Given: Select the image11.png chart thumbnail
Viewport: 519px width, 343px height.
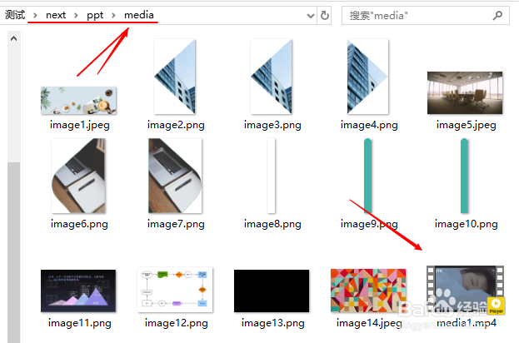Looking at the screenshot, I should coord(78,291).
